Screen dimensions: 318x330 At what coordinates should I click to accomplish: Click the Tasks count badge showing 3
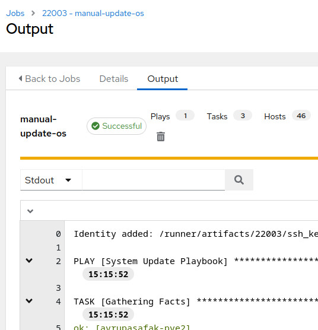coord(243,116)
